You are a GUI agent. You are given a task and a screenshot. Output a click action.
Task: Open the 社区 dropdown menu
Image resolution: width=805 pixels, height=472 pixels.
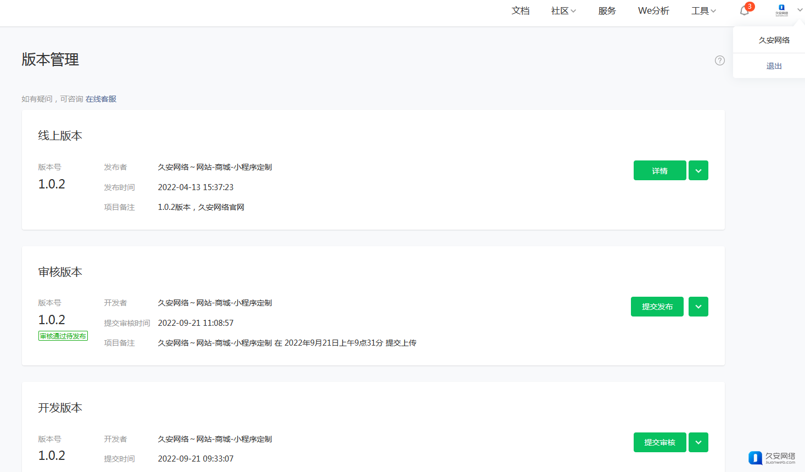(563, 11)
